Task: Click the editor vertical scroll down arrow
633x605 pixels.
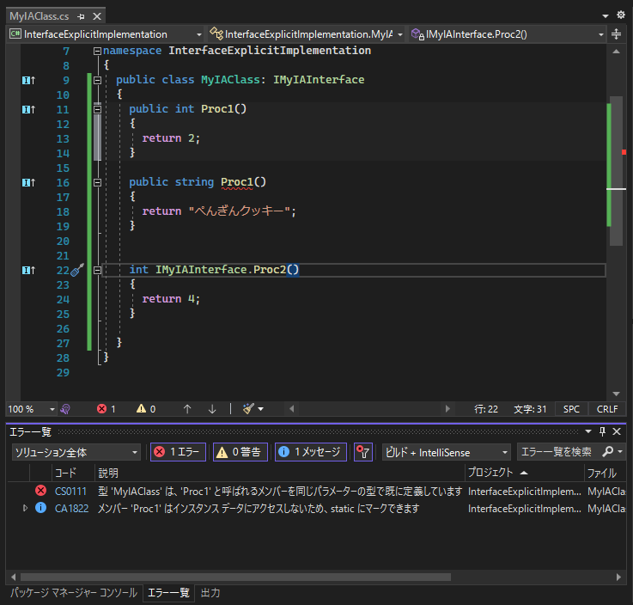Action: (616, 394)
